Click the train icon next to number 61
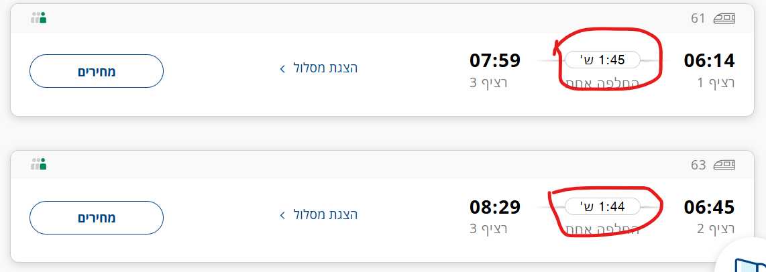 coord(724,18)
